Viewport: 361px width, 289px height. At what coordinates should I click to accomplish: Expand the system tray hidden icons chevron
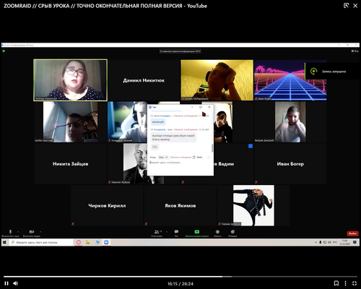pyautogui.click(x=316, y=242)
